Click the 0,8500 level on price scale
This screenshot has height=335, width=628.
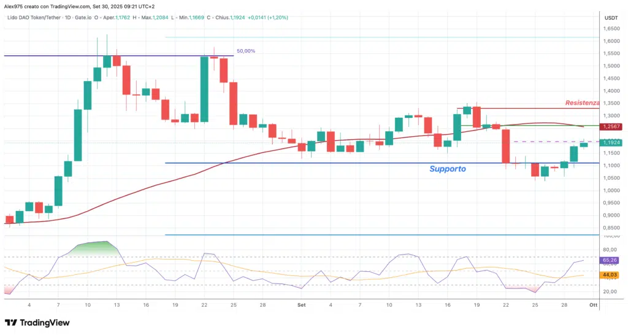click(x=611, y=228)
